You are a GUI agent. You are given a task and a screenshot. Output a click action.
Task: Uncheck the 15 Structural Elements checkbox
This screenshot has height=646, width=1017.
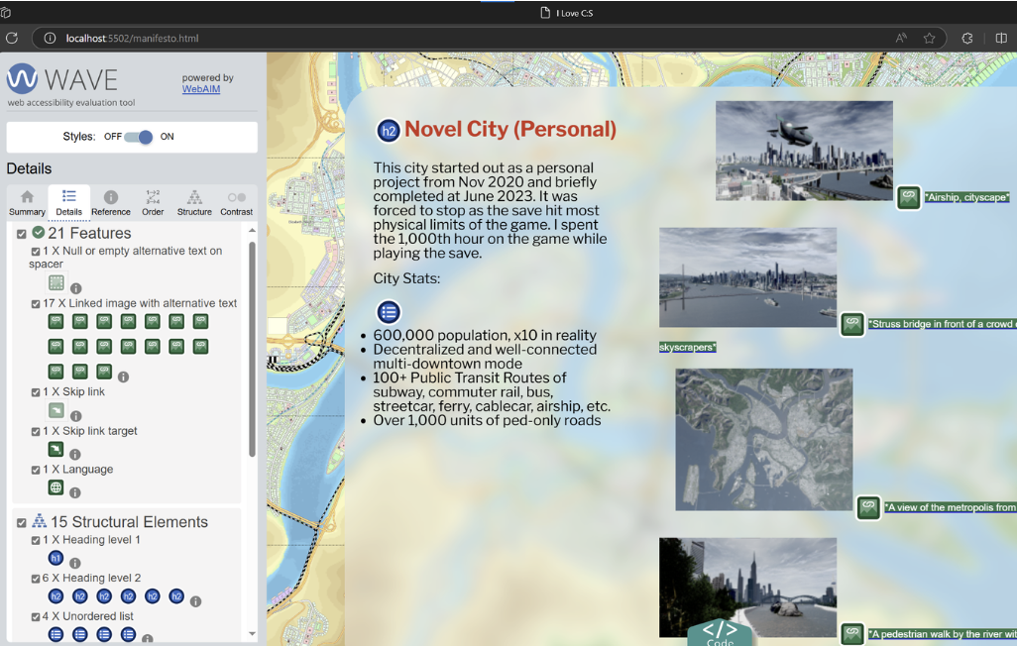click(x=22, y=522)
